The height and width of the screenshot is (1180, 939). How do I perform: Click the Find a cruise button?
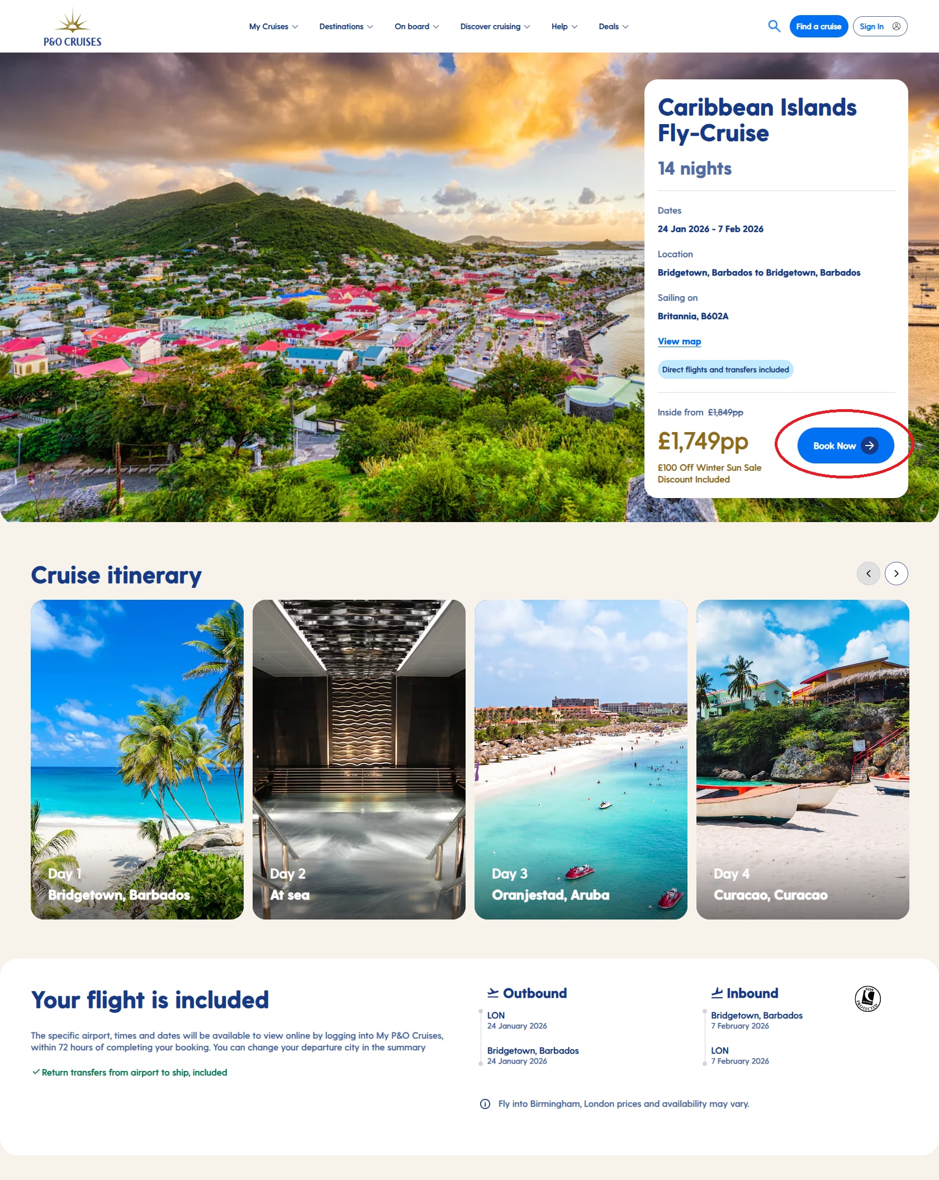point(819,26)
